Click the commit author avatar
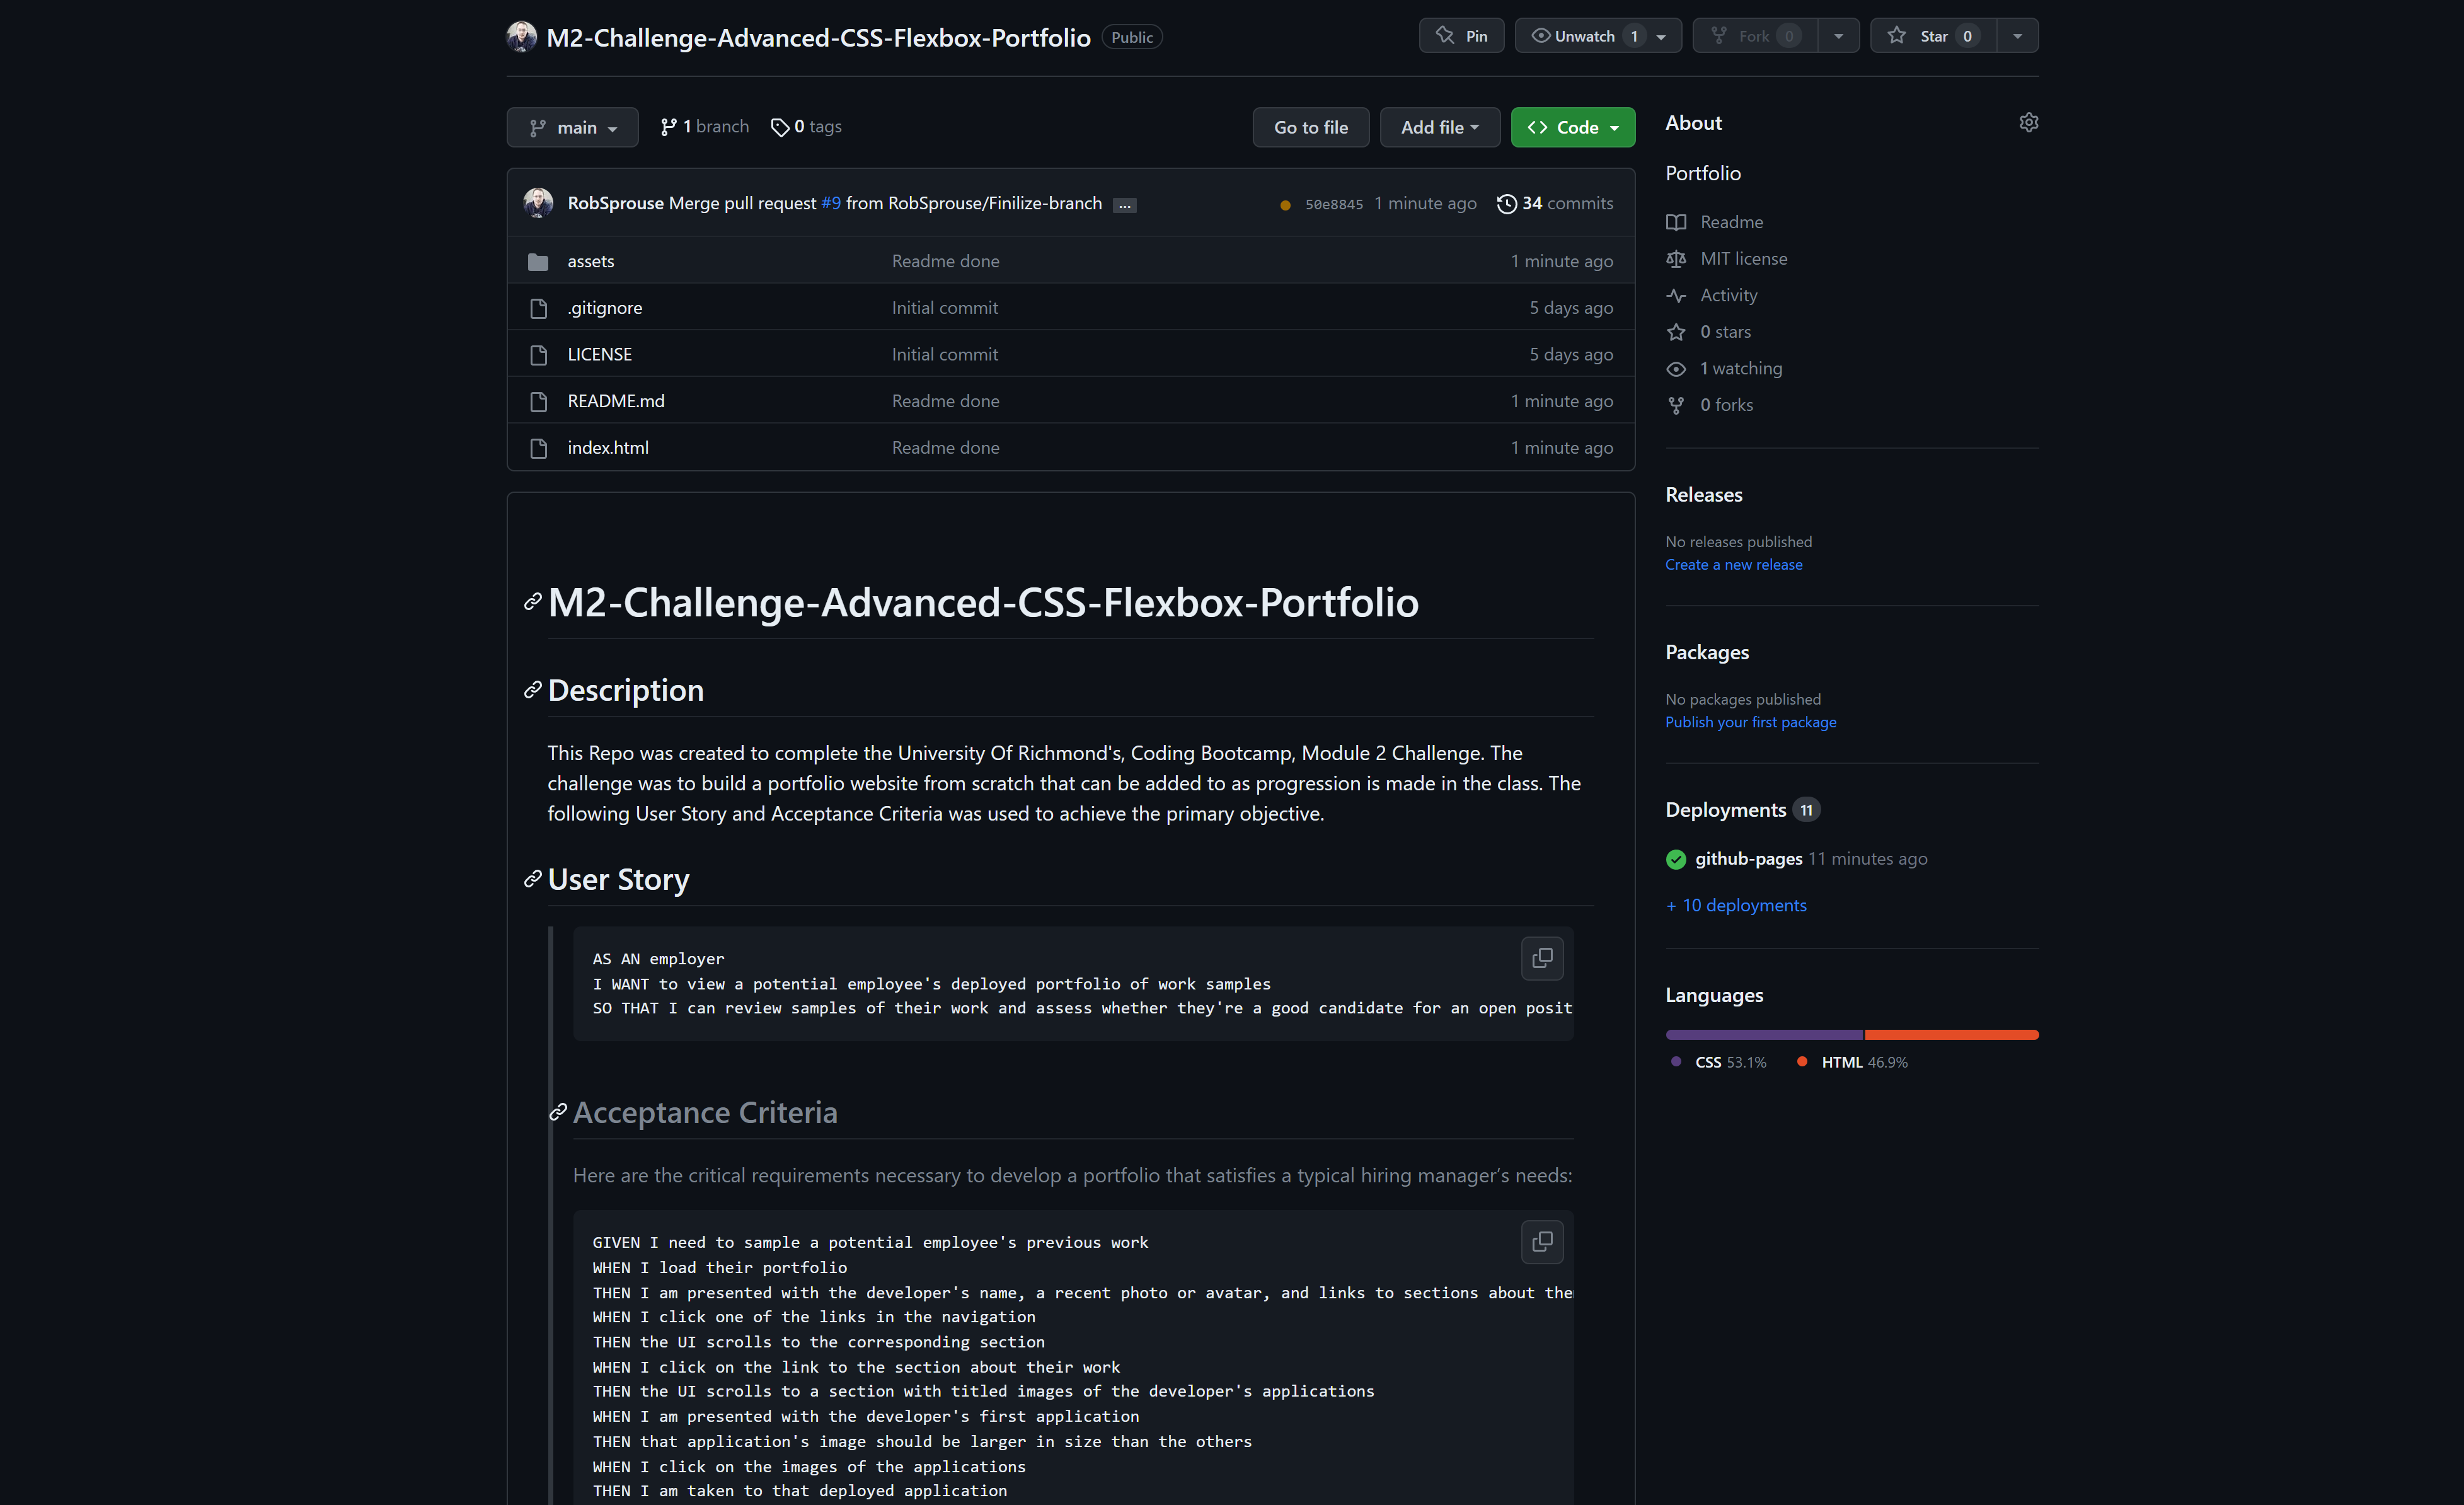This screenshot has height=1505, width=2464. tap(538, 203)
